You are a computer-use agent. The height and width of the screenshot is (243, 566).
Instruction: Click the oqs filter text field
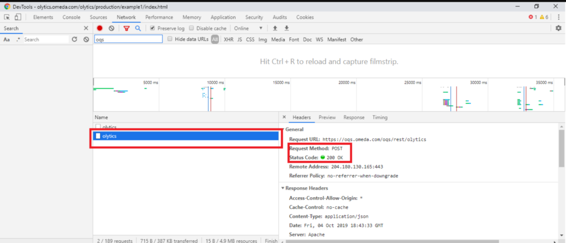128,40
